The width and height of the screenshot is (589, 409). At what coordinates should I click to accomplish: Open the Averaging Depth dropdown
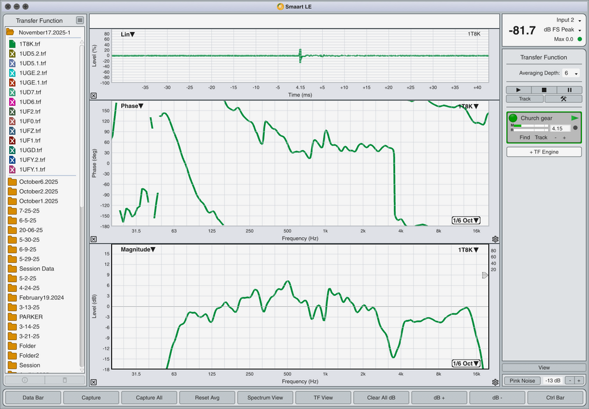(570, 74)
